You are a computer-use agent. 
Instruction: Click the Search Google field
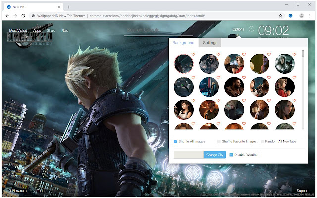[x=158, y=30]
